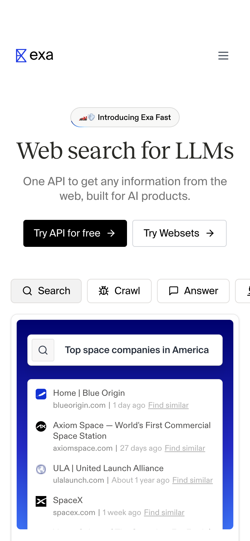
Task: Click the Blue Origin favicon
Action: coord(41,394)
